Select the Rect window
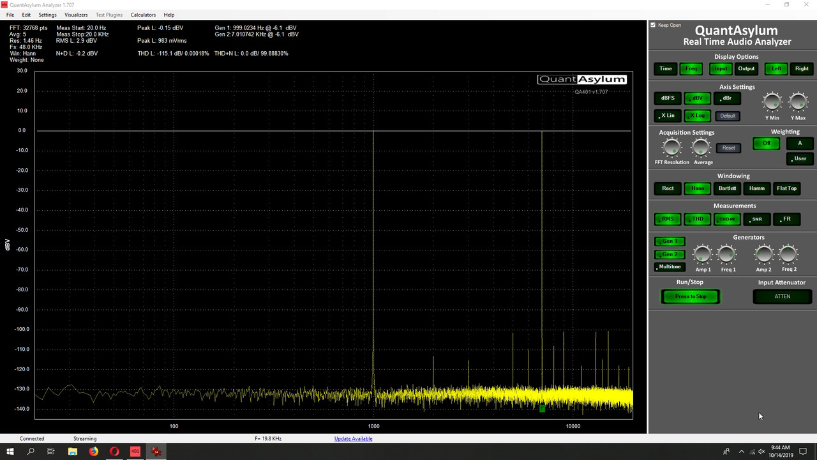Image resolution: width=817 pixels, height=460 pixels. click(x=668, y=188)
